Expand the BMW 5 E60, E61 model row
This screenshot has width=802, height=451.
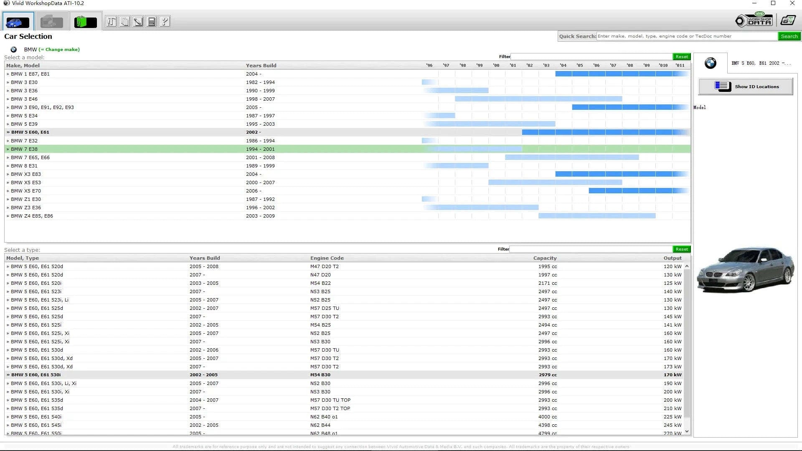pos(29,132)
